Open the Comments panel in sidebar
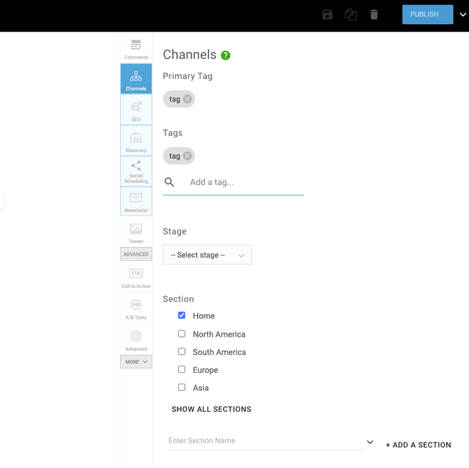This screenshot has height=468, width=469. point(136,49)
